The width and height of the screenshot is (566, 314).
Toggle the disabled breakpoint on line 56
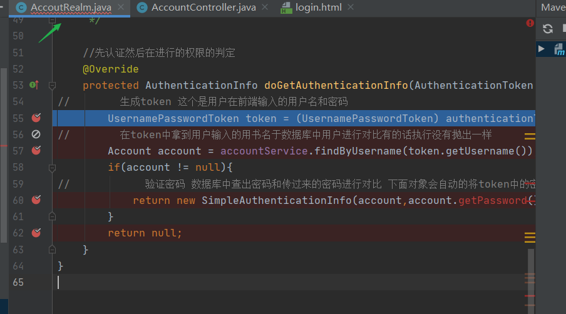point(36,134)
